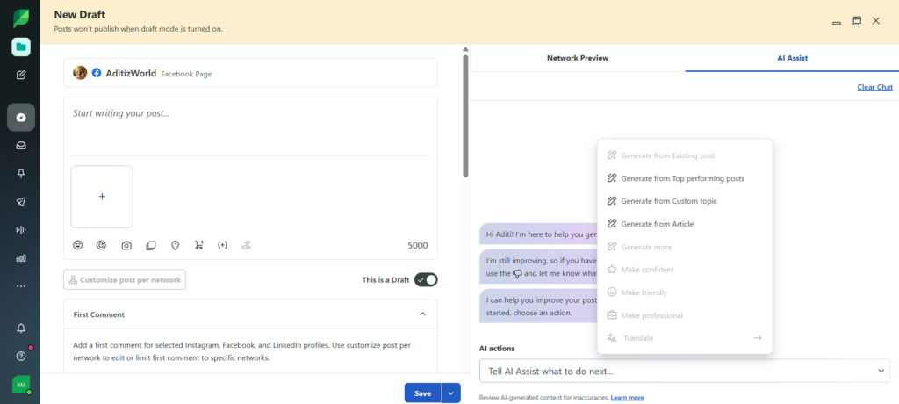Select Make confident option
This screenshot has height=404, width=899.
(685, 269)
